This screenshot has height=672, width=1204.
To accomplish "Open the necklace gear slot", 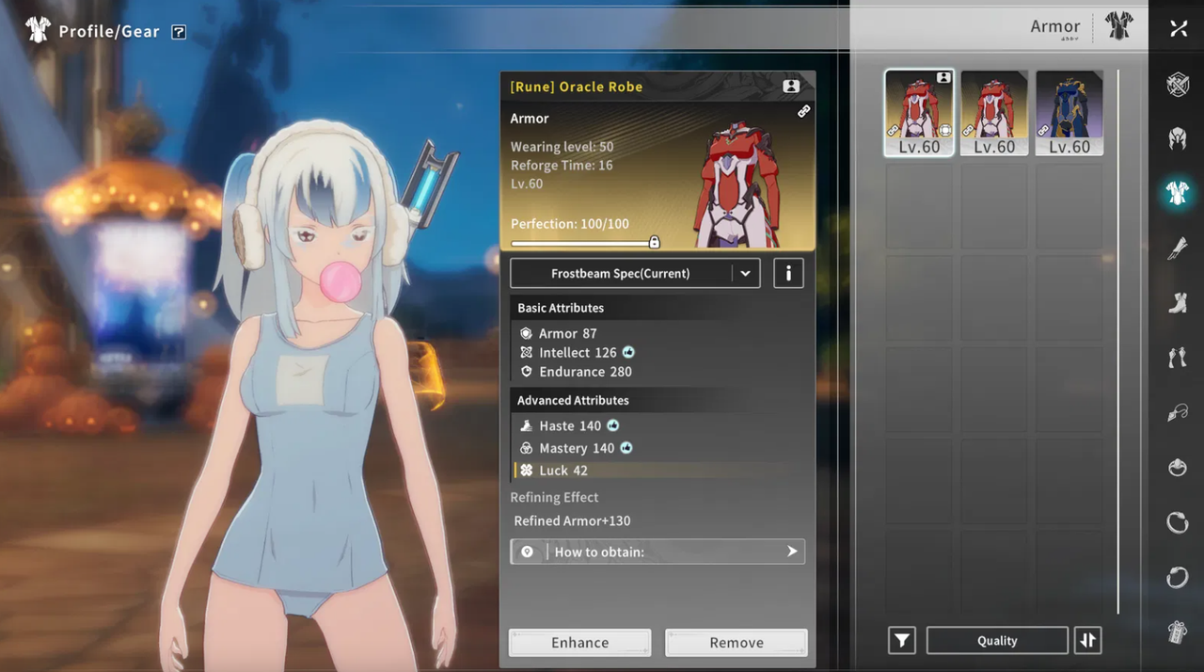I will click(1178, 412).
